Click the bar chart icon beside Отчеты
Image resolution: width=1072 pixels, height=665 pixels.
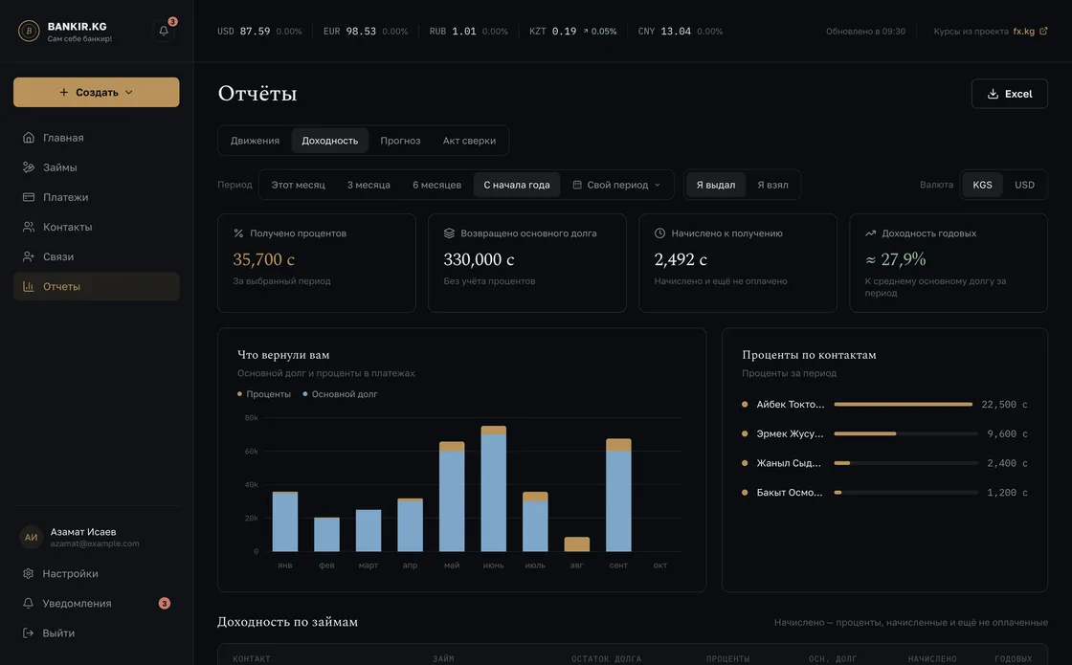(28, 286)
